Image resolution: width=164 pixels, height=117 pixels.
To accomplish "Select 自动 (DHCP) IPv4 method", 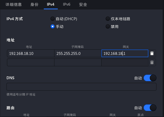I will [x=53, y=19].
